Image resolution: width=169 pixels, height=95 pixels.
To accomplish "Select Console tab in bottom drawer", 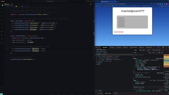I will (x=100, y=93).
